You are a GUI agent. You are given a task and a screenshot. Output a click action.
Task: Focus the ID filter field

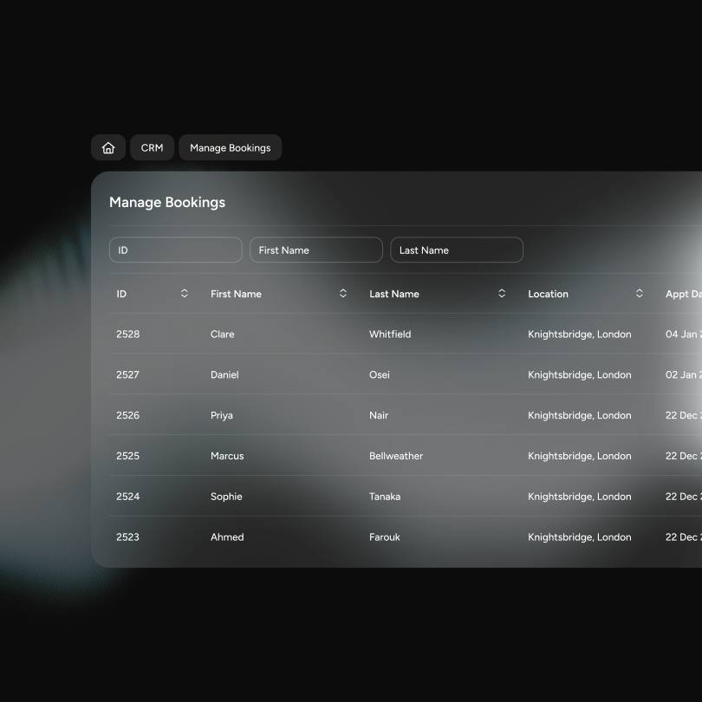[x=175, y=250]
